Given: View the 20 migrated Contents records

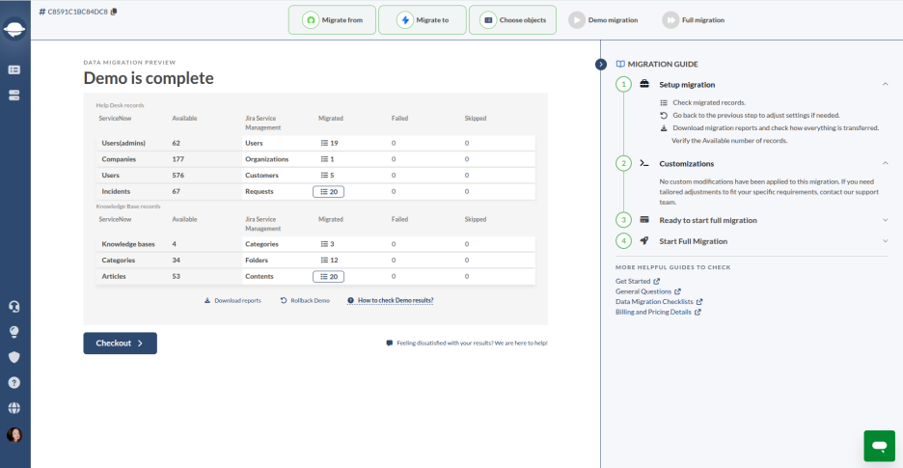Looking at the screenshot, I should [x=328, y=277].
